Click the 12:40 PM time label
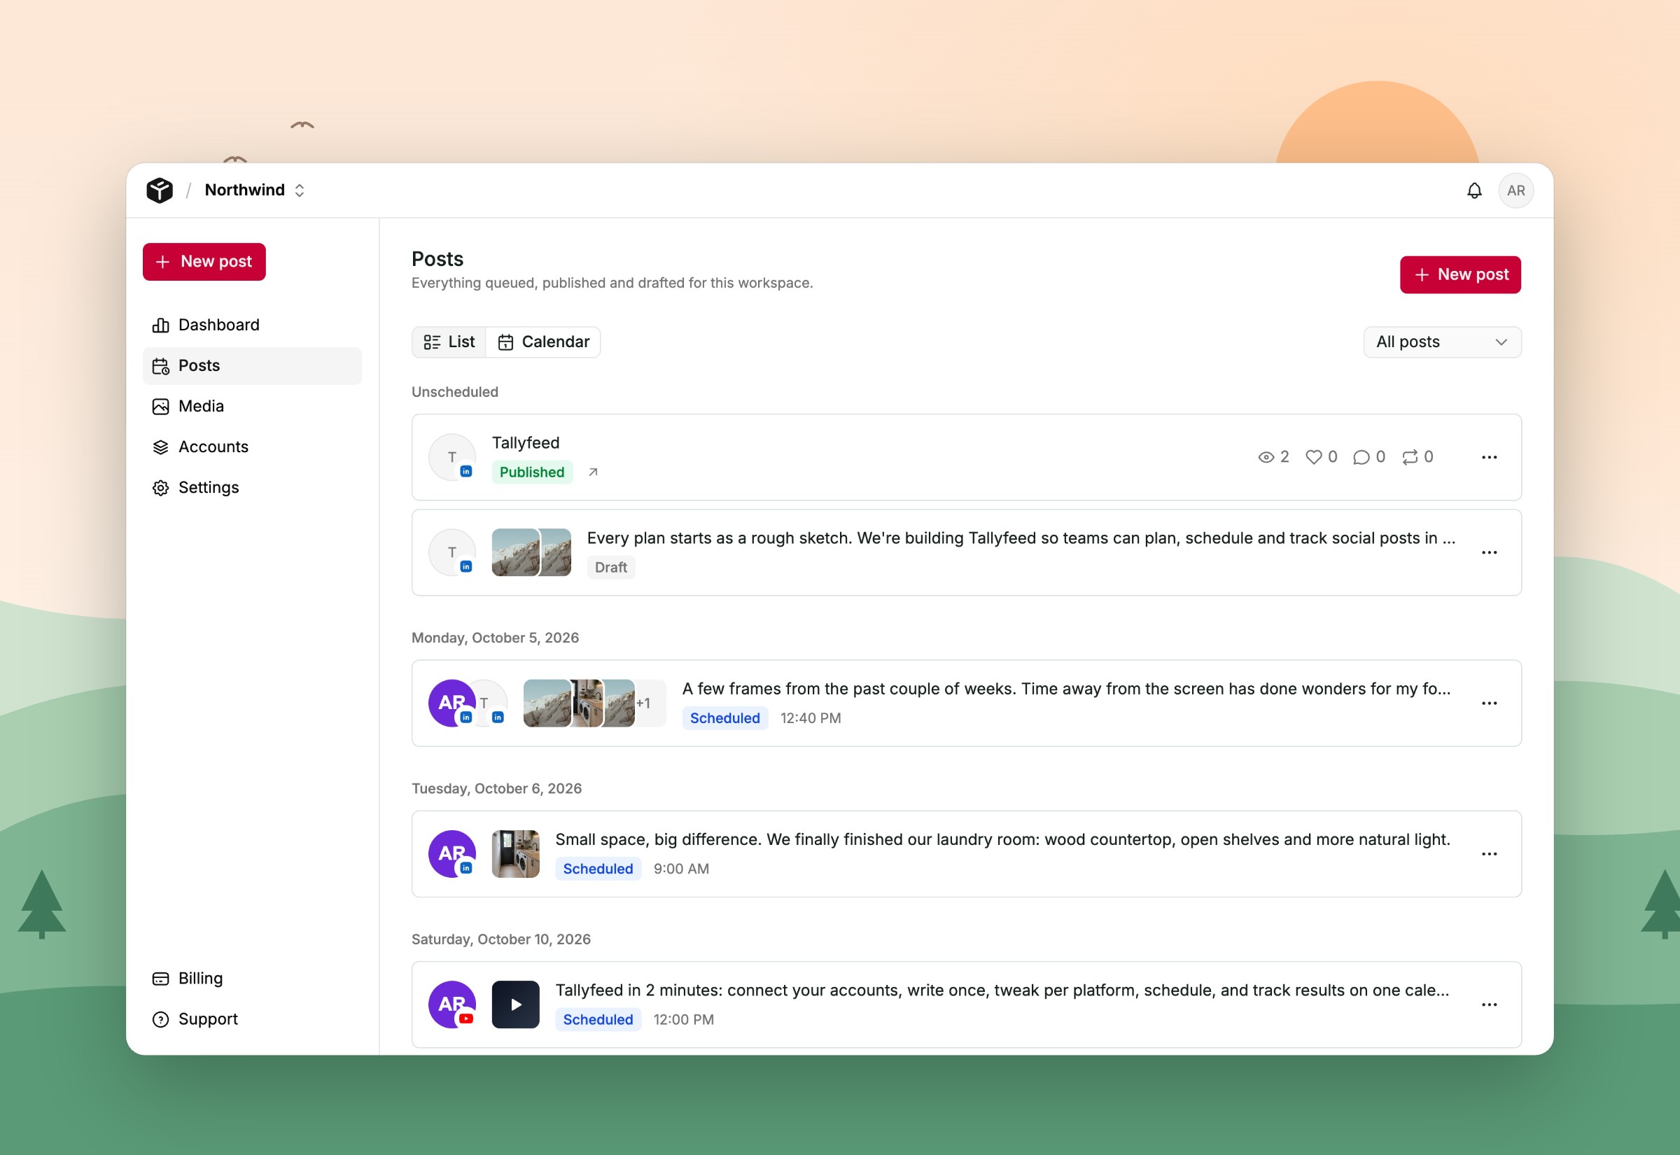Image resolution: width=1680 pixels, height=1155 pixels. 811,718
